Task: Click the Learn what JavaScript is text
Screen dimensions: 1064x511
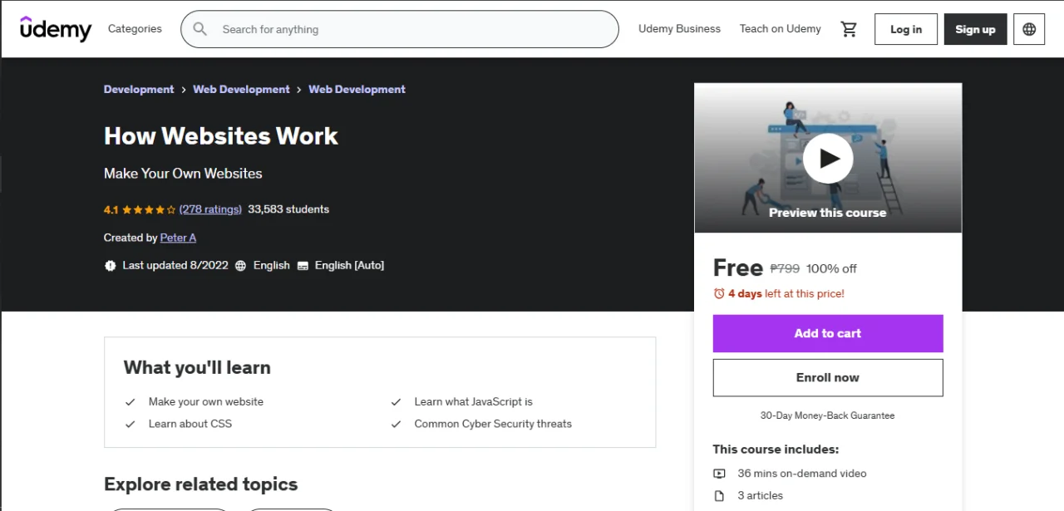Action: [x=474, y=402]
